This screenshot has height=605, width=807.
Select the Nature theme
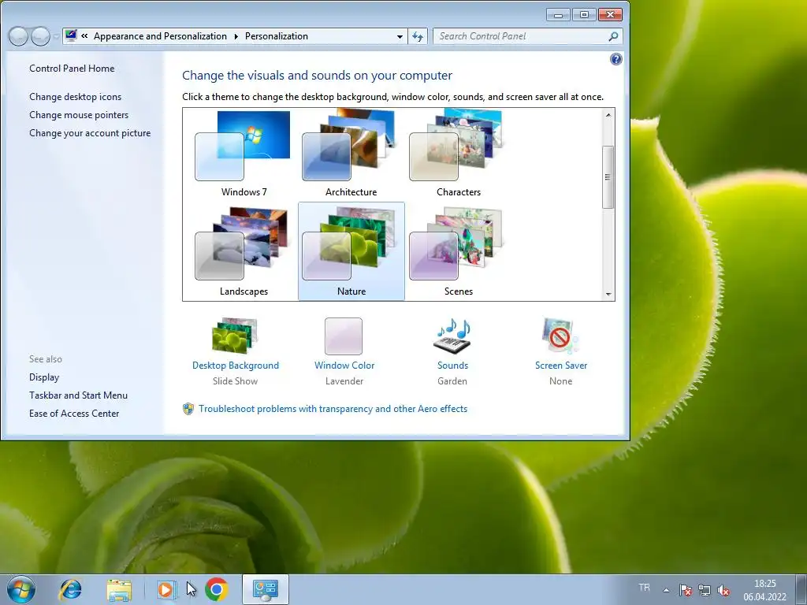[x=351, y=251]
